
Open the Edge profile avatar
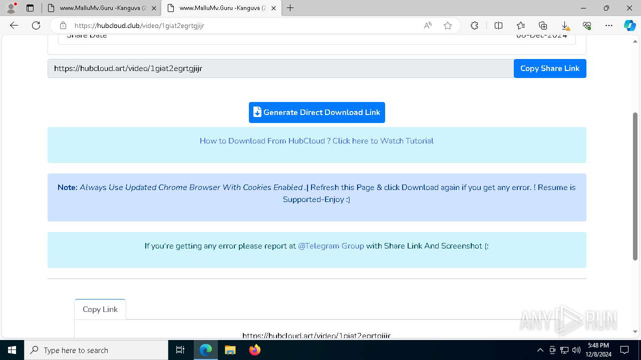pos(11,8)
